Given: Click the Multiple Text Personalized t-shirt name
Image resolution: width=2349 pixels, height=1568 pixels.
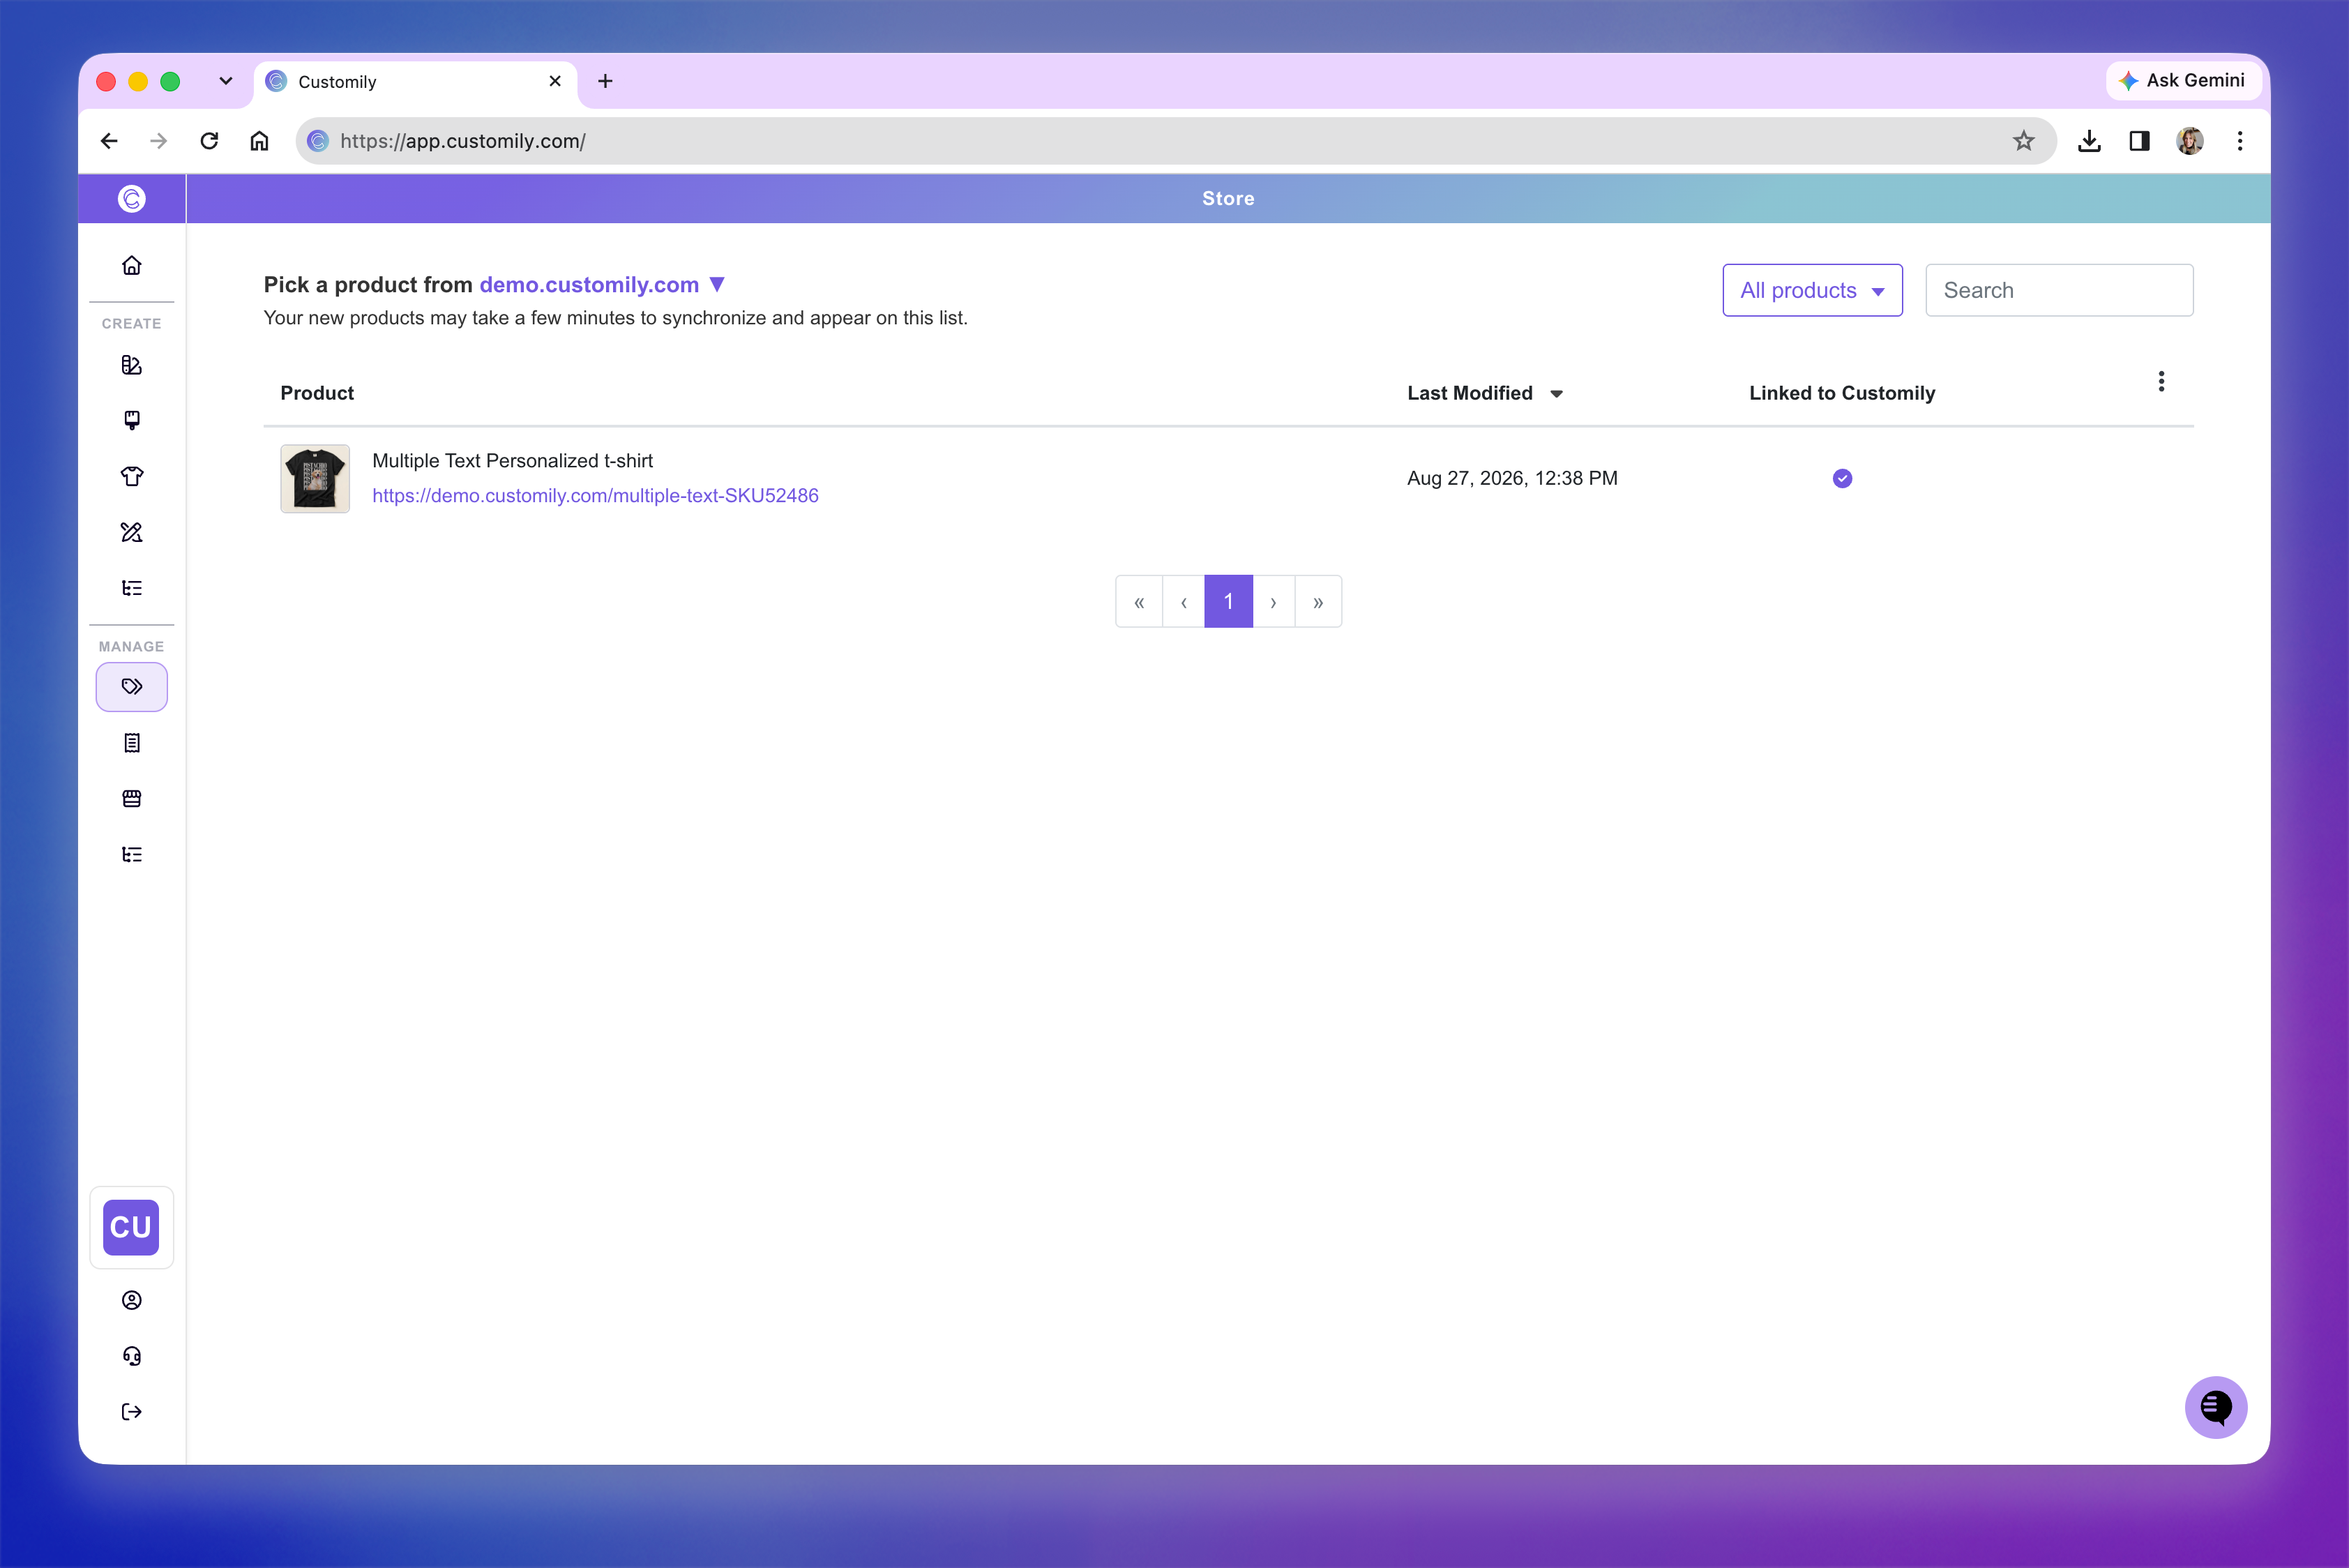Looking at the screenshot, I should pos(512,460).
